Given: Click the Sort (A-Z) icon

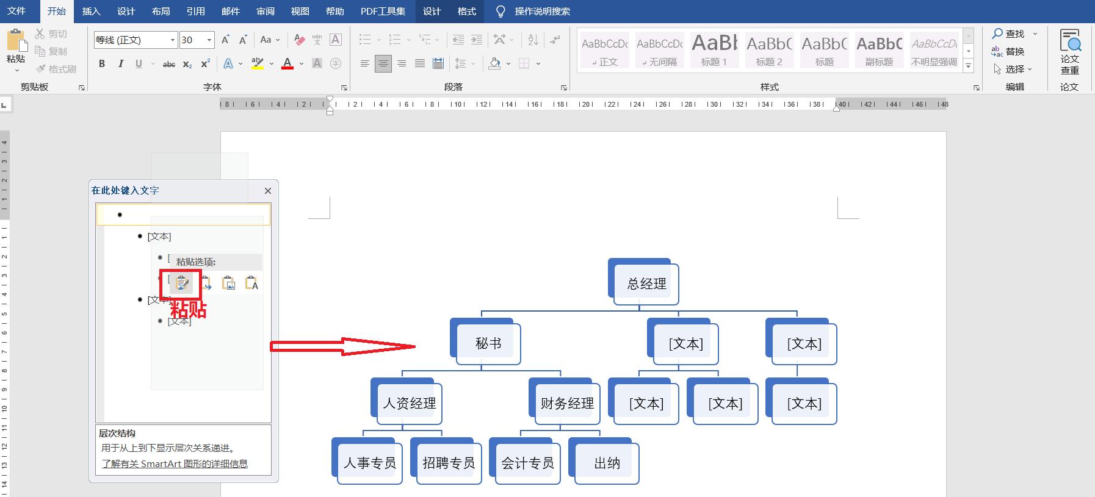Looking at the screenshot, I should [x=533, y=40].
